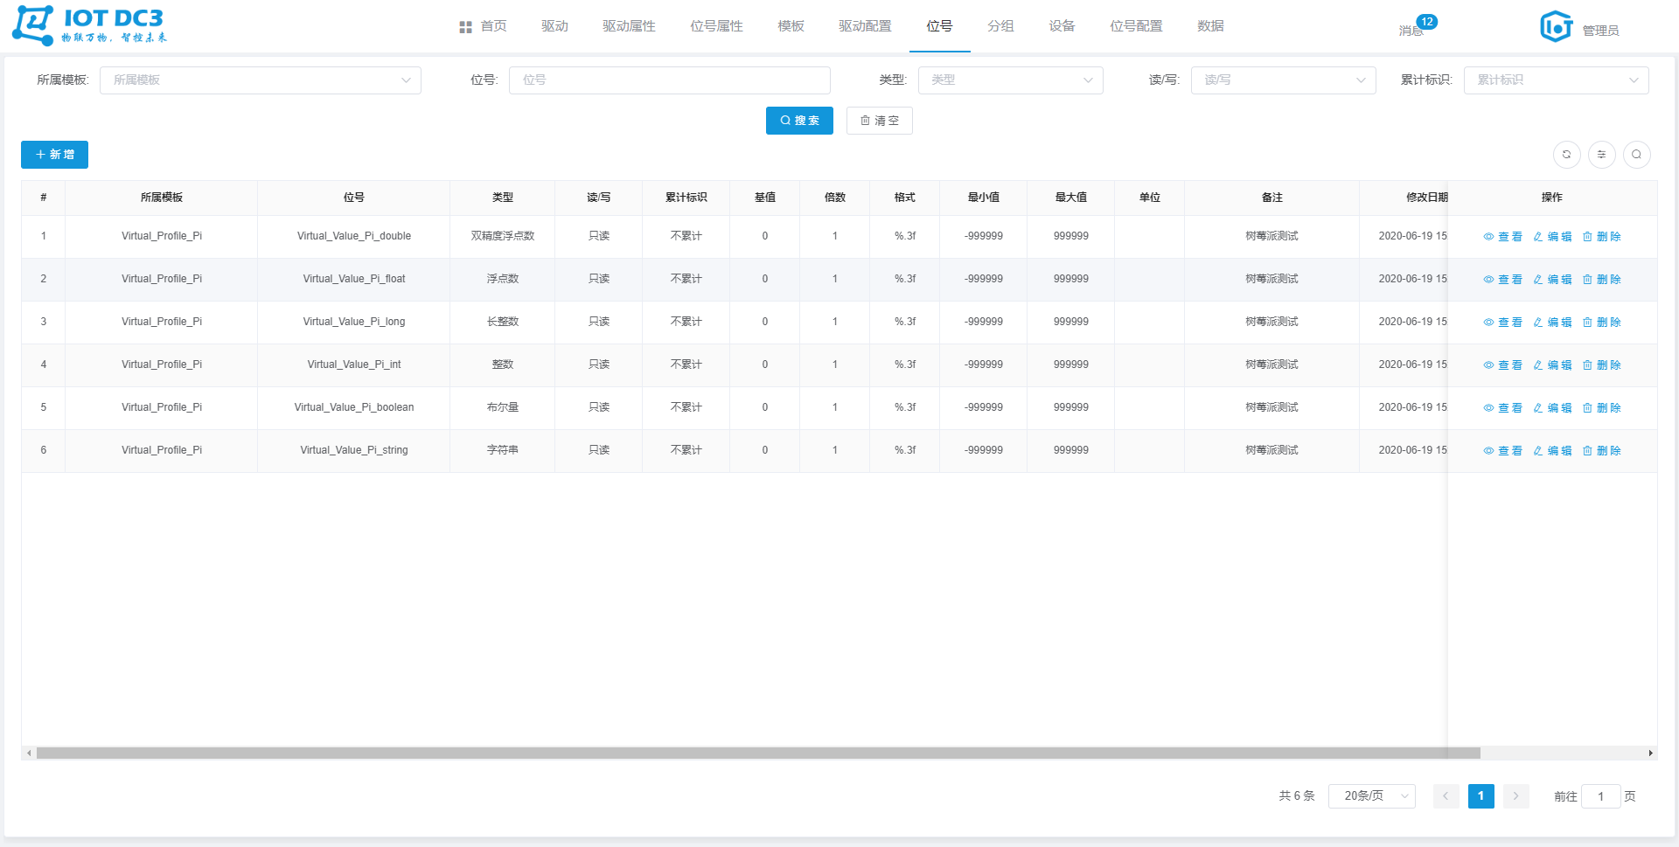1679x847 pixels.
Task: Edit the Virtual_Value_Pi_double row
Action: [1552, 237]
